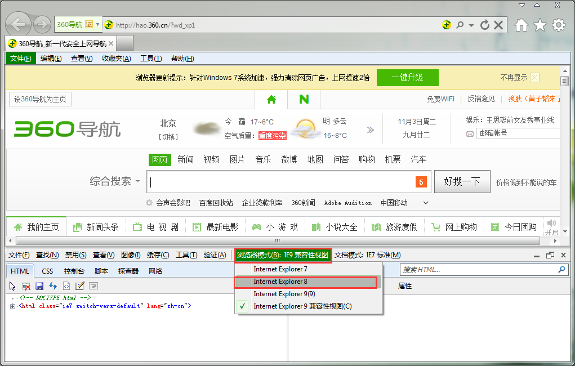Click the word wrap icon in DevTools toolbar
Screen dimensions: 575x366
pos(93,286)
